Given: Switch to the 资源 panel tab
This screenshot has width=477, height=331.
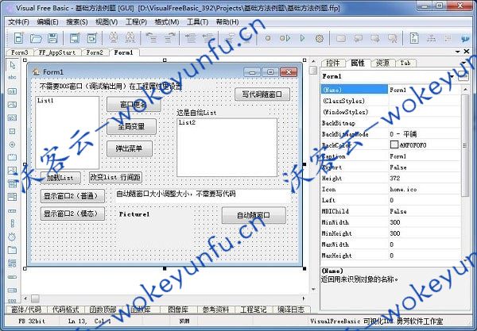Looking at the screenshot, I should (x=382, y=63).
